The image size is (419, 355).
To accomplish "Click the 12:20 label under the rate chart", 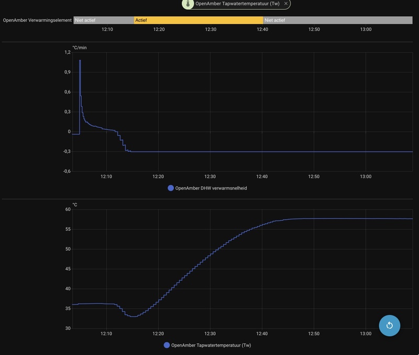I will [x=158, y=176].
